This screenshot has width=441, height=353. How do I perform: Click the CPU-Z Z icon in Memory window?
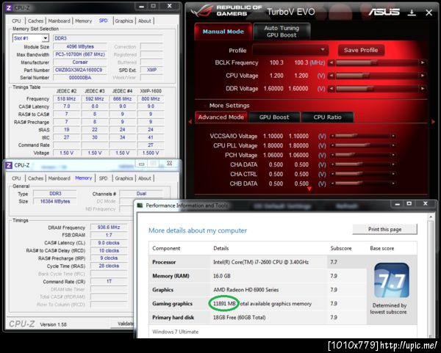(9, 165)
